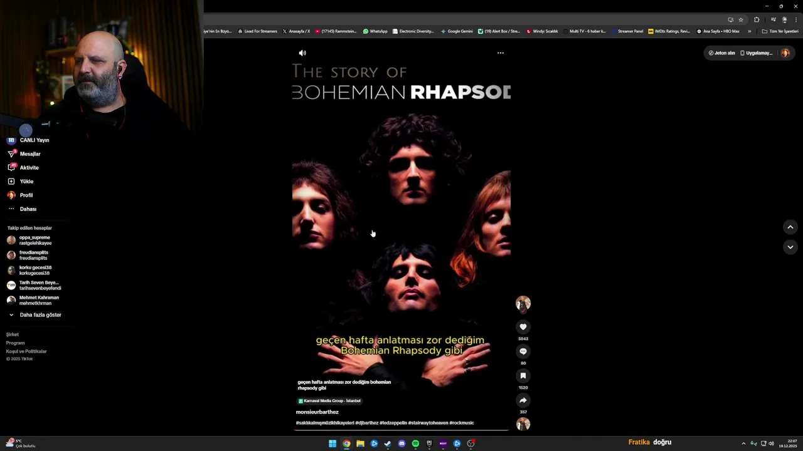Click hashtag #rockmusic in the caption

pyautogui.click(x=462, y=423)
